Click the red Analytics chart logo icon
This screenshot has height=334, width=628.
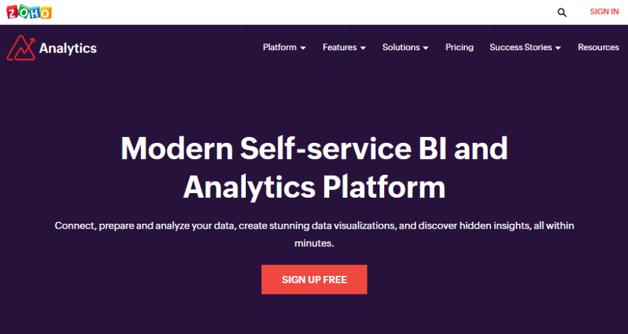[20, 48]
